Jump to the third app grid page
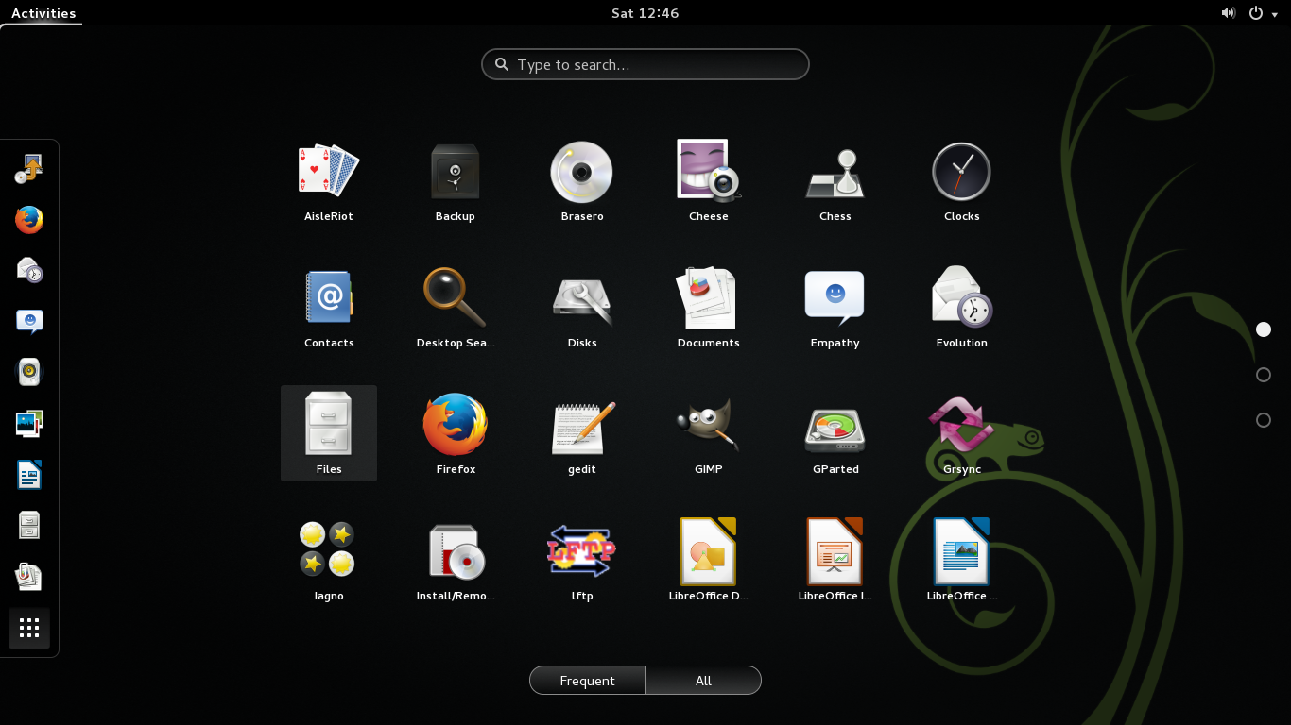1291x725 pixels. (x=1264, y=419)
